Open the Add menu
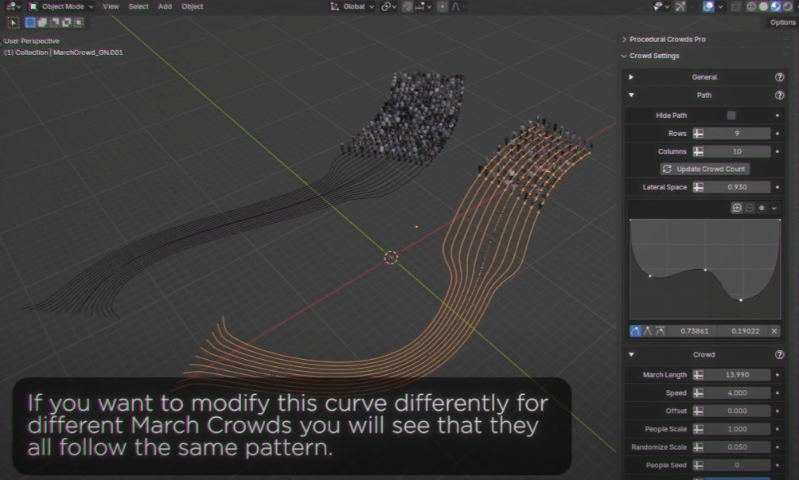This screenshot has width=799, height=480. pyautogui.click(x=165, y=6)
